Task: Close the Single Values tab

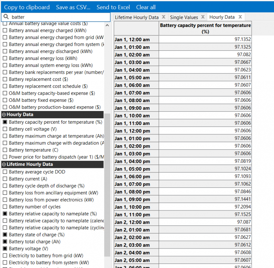Action: click(203, 17)
